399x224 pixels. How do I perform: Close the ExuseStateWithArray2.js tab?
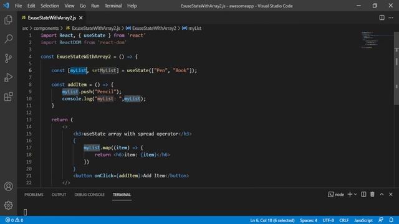[80, 18]
